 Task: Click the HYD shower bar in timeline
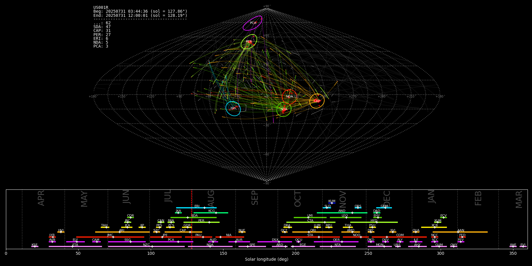(374, 222)
